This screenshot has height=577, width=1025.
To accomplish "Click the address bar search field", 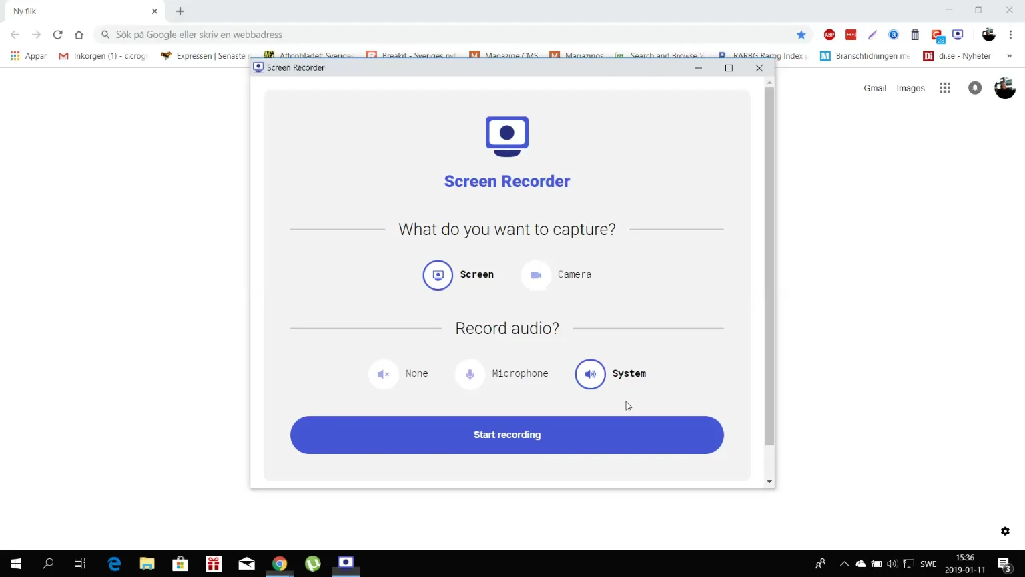I will [454, 35].
